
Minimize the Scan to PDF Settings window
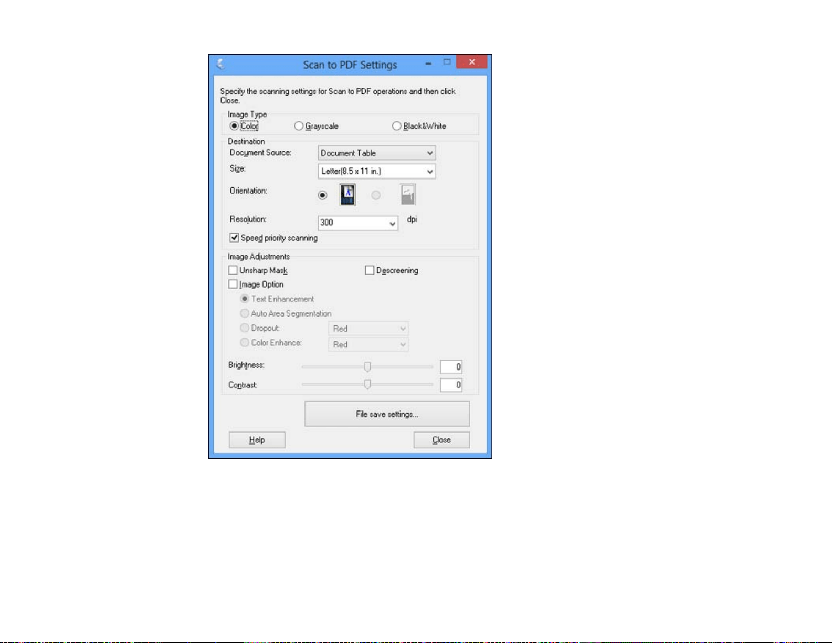[x=428, y=63]
